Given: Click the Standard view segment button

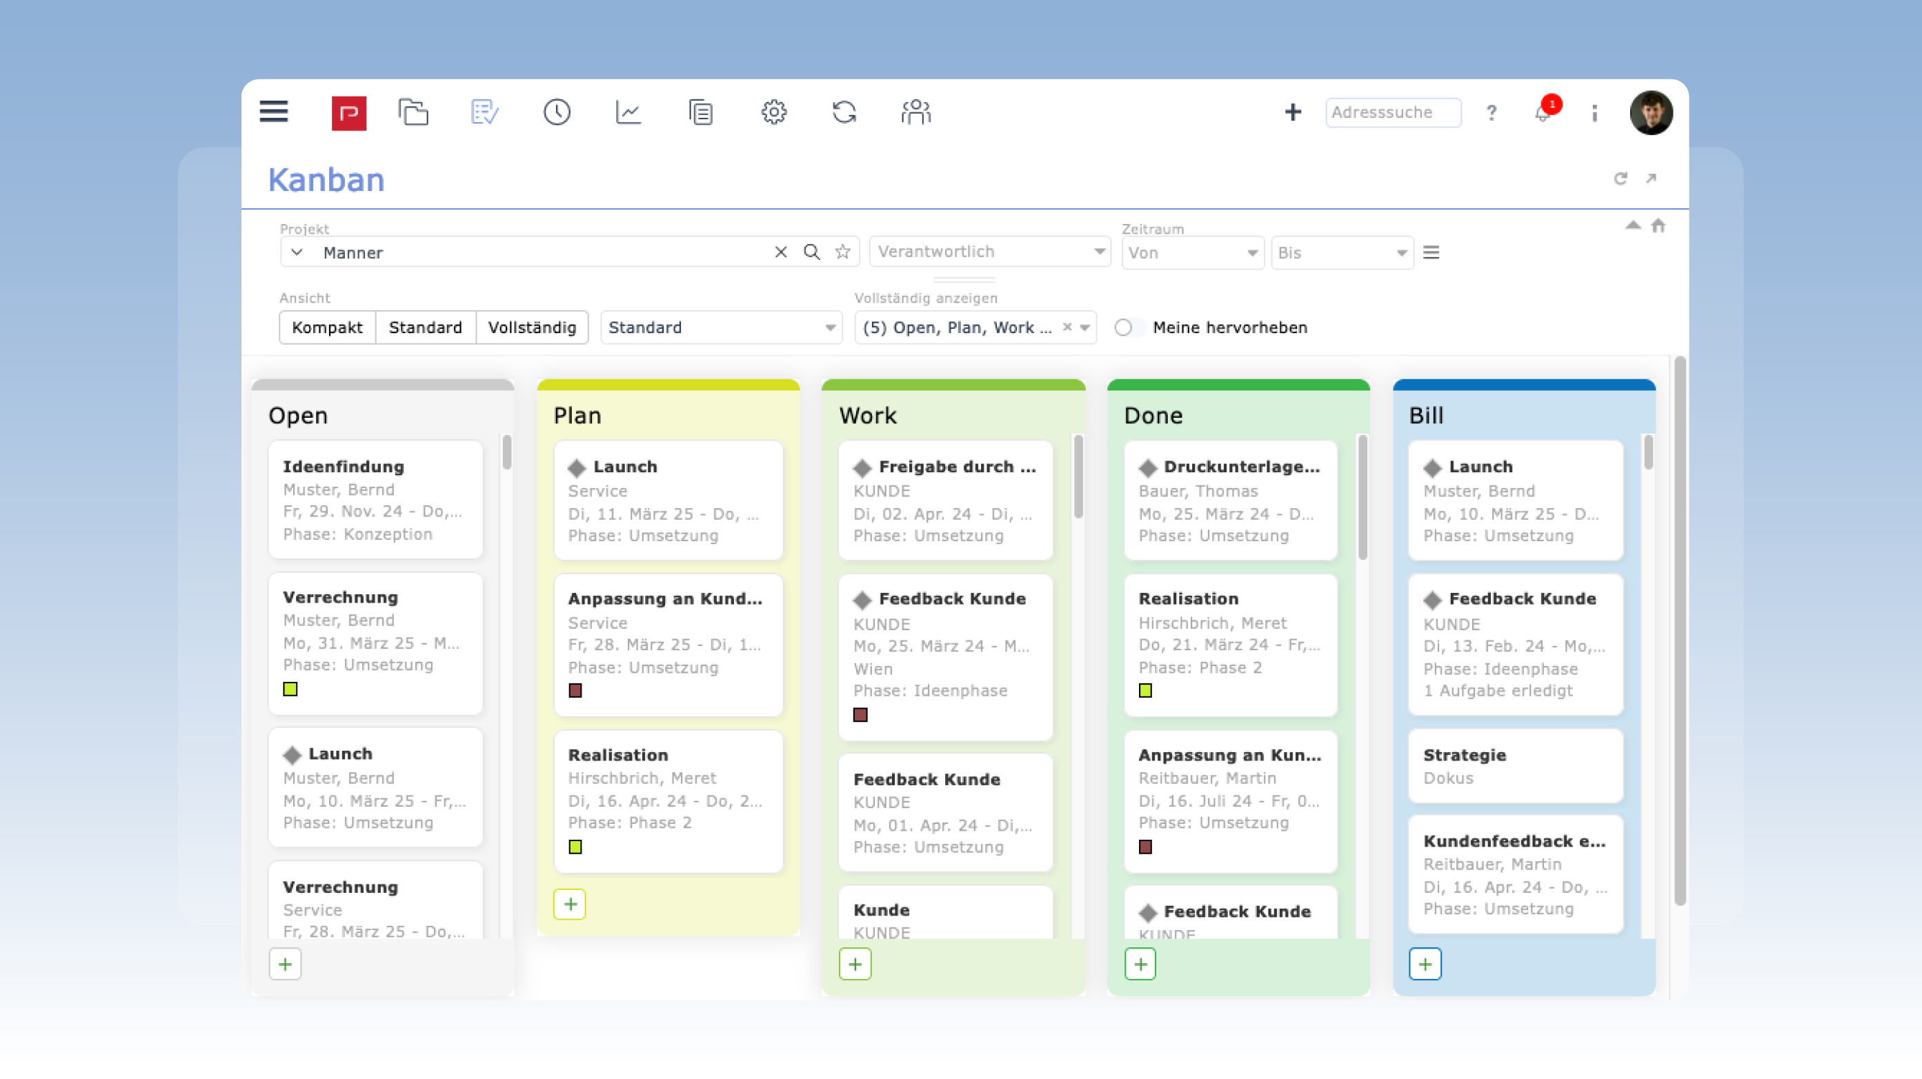Looking at the screenshot, I should [425, 327].
